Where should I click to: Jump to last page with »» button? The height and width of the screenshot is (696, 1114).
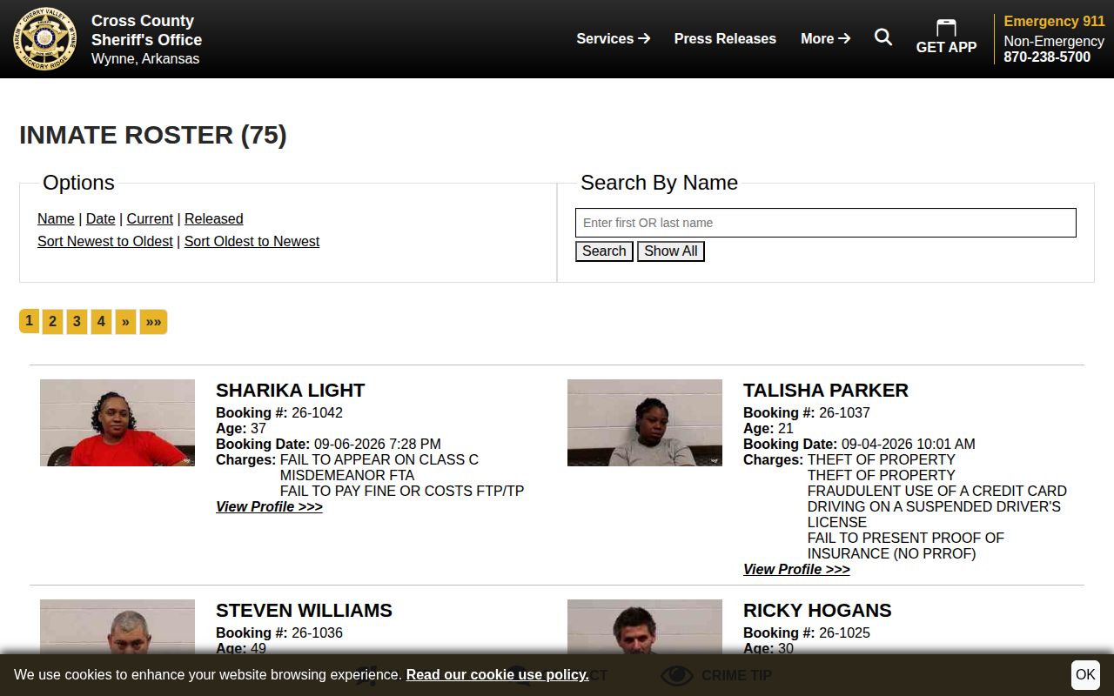[x=153, y=322]
